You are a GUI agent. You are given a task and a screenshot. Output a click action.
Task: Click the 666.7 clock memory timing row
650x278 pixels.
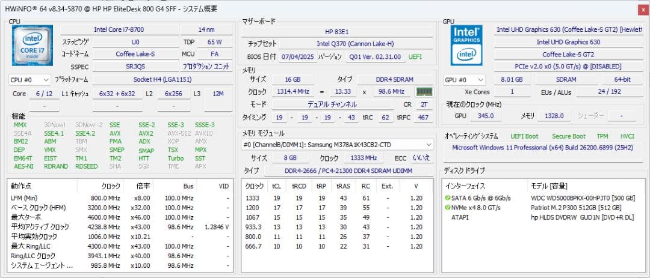(337, 246)
